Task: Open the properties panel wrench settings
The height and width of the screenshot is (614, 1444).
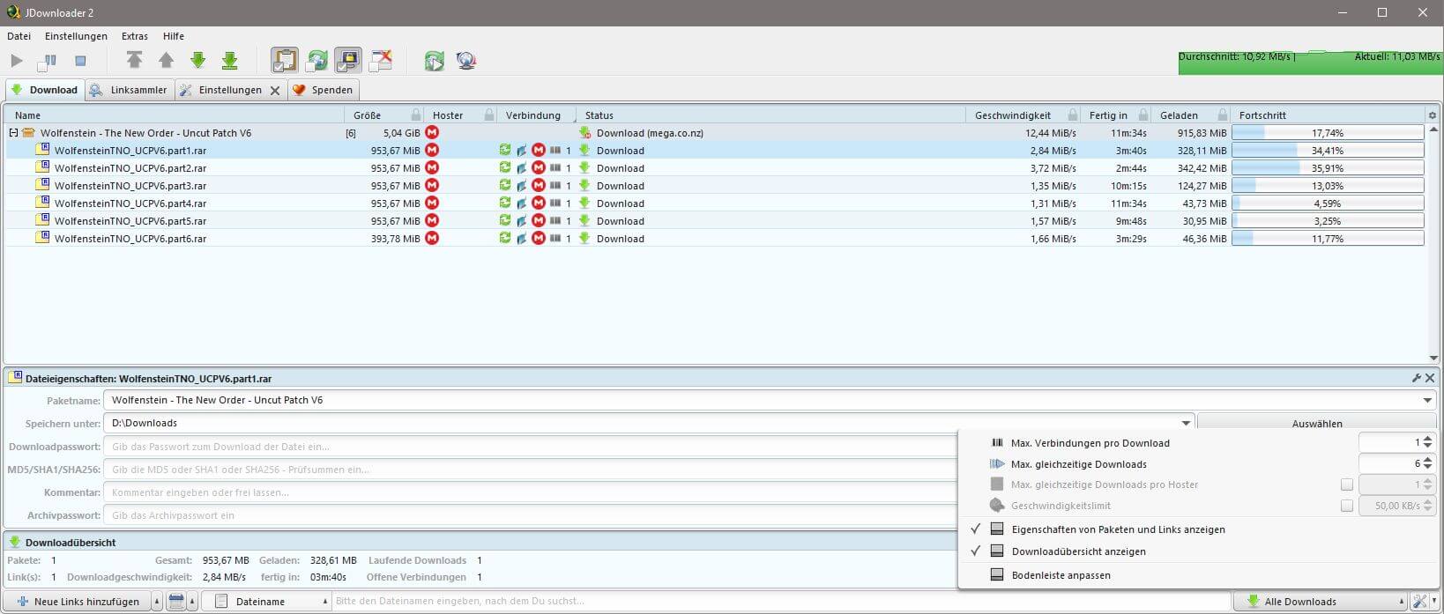Action: (x=1417, y=378)
